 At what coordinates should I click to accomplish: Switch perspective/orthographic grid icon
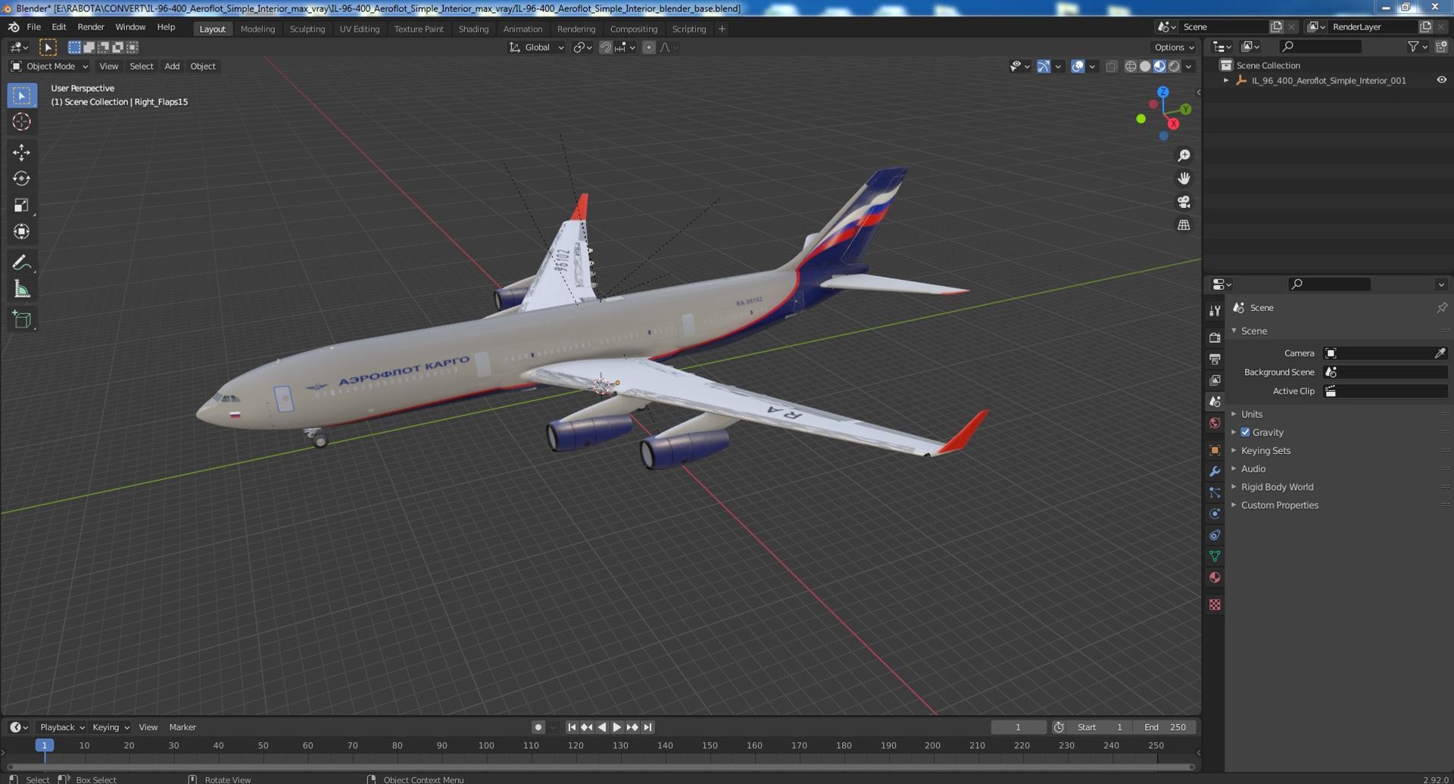[1184, 225]
